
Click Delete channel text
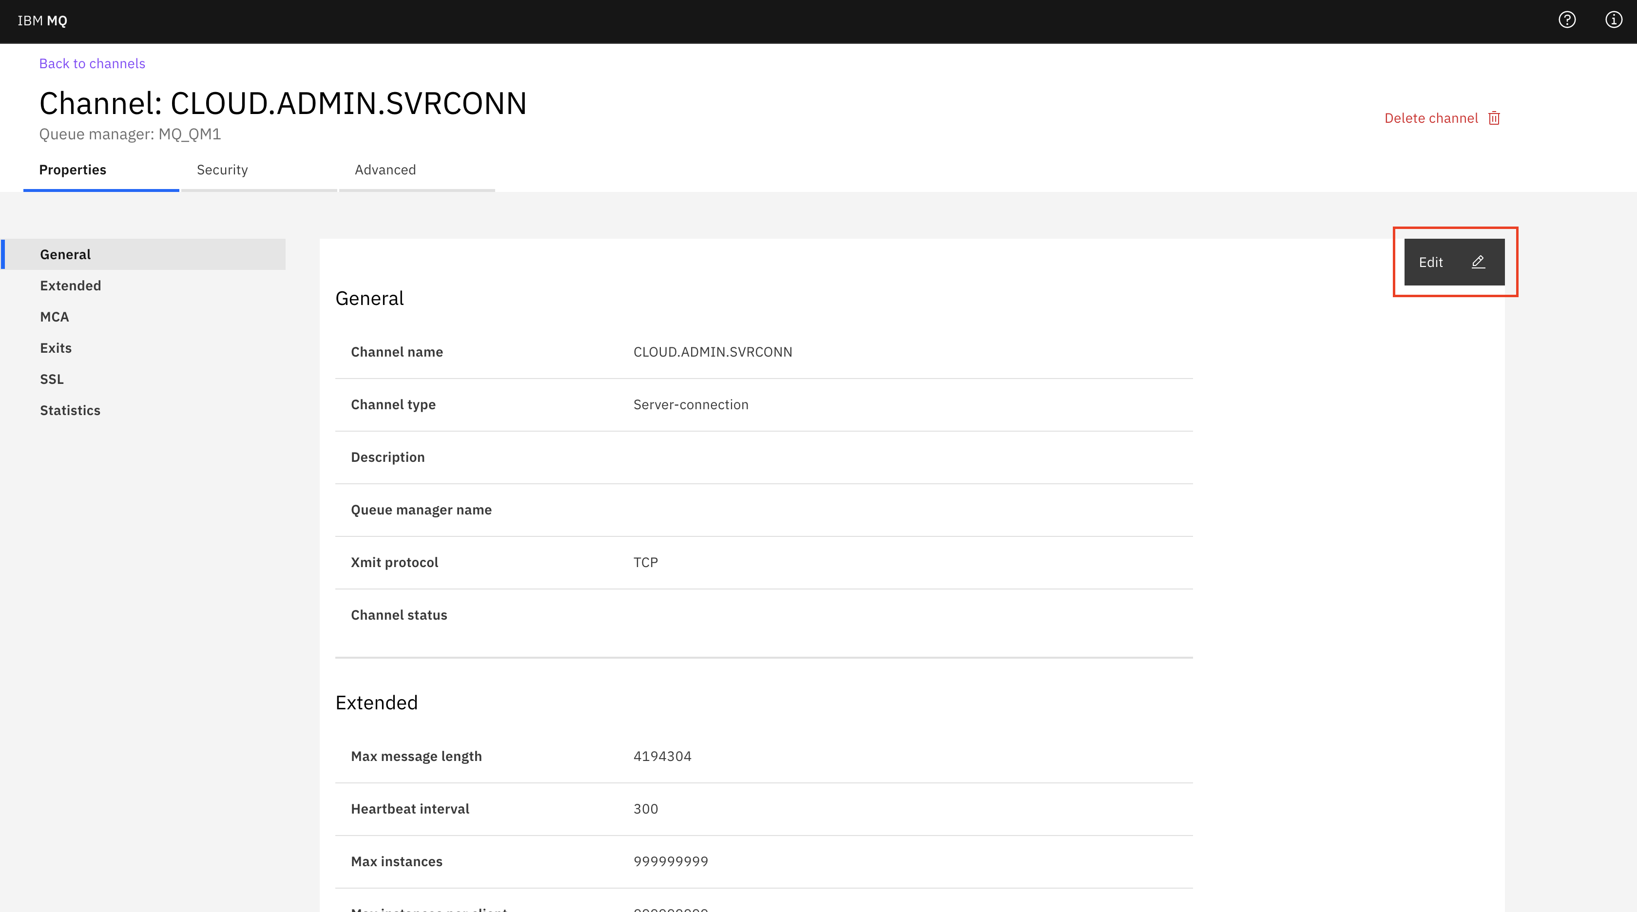pos(1431,118)
